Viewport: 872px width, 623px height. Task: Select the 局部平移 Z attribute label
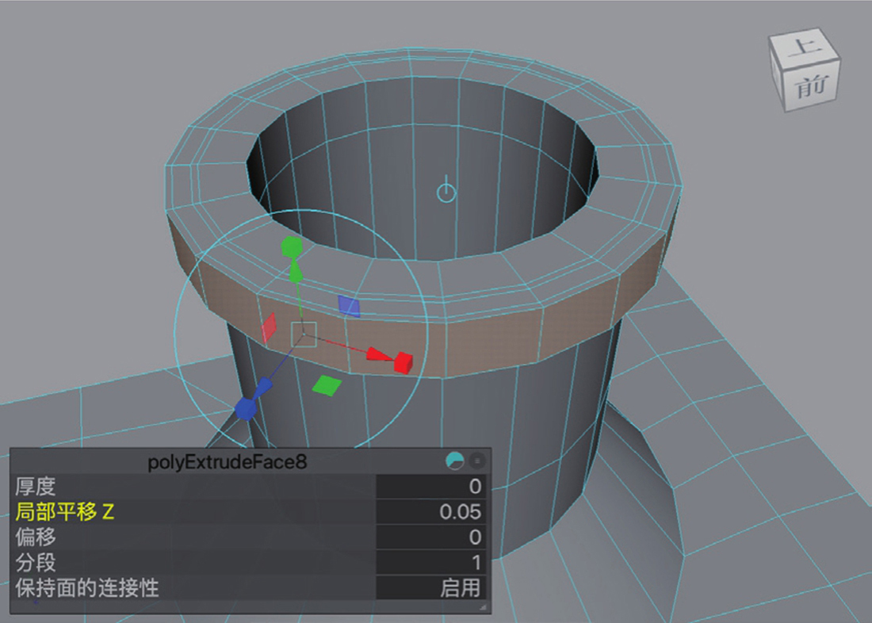coord(65,512)
